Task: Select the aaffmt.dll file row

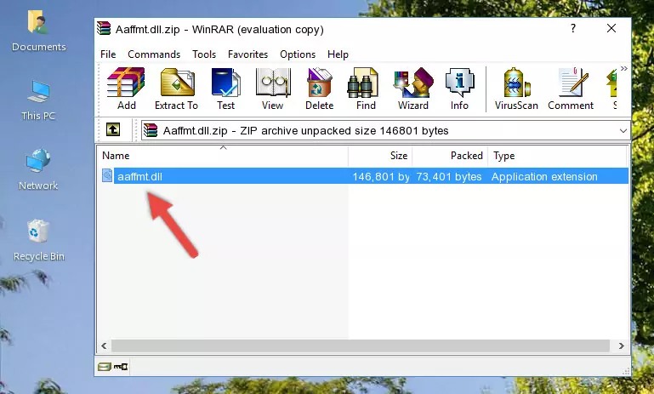Action: point(364,176)
